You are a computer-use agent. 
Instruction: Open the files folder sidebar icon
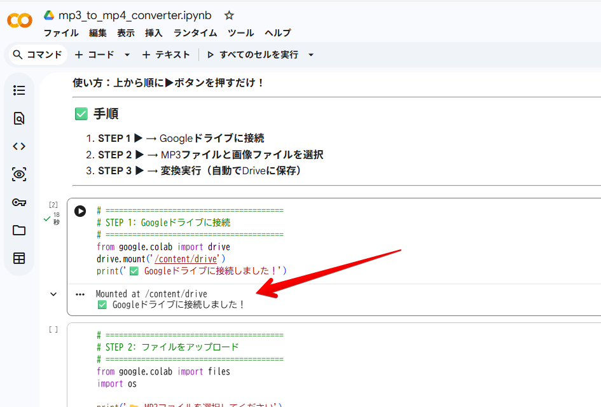[19, 230]
